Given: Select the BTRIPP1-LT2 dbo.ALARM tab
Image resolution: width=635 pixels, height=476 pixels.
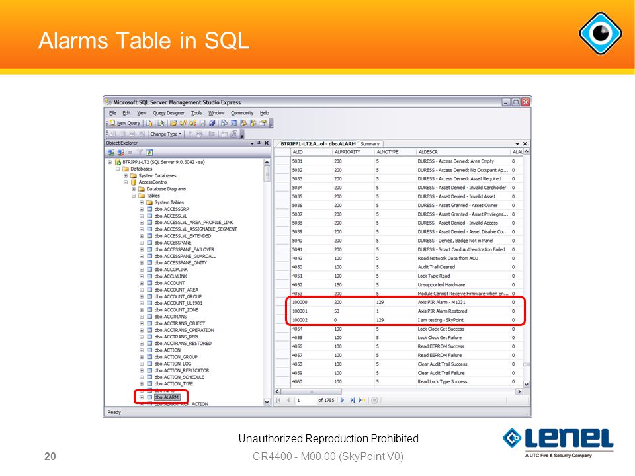Looking at the screenshot, I should (x=318, y=143).
